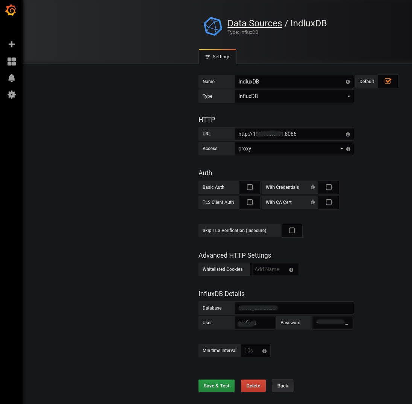Expand the Type dropdown showing InfluxDB
This screenshot has width=412, height=404.
click(294, 96)
